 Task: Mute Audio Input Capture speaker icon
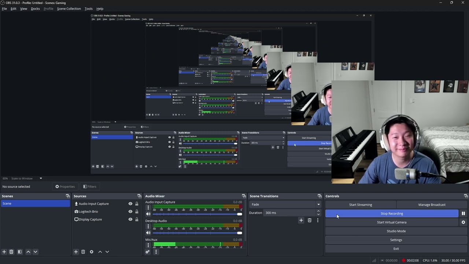[x=148, y=214]
